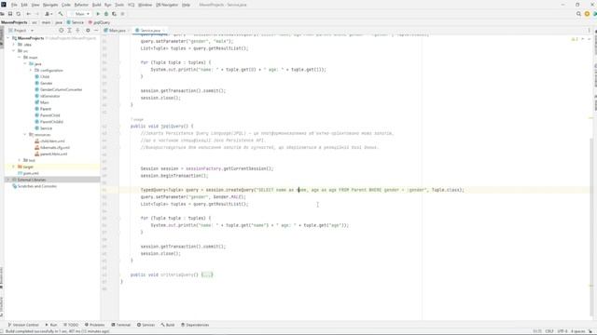Click the Service breadcrumb in navigation bar
Viewport: 597px width, 335px height.
(76, 22)
